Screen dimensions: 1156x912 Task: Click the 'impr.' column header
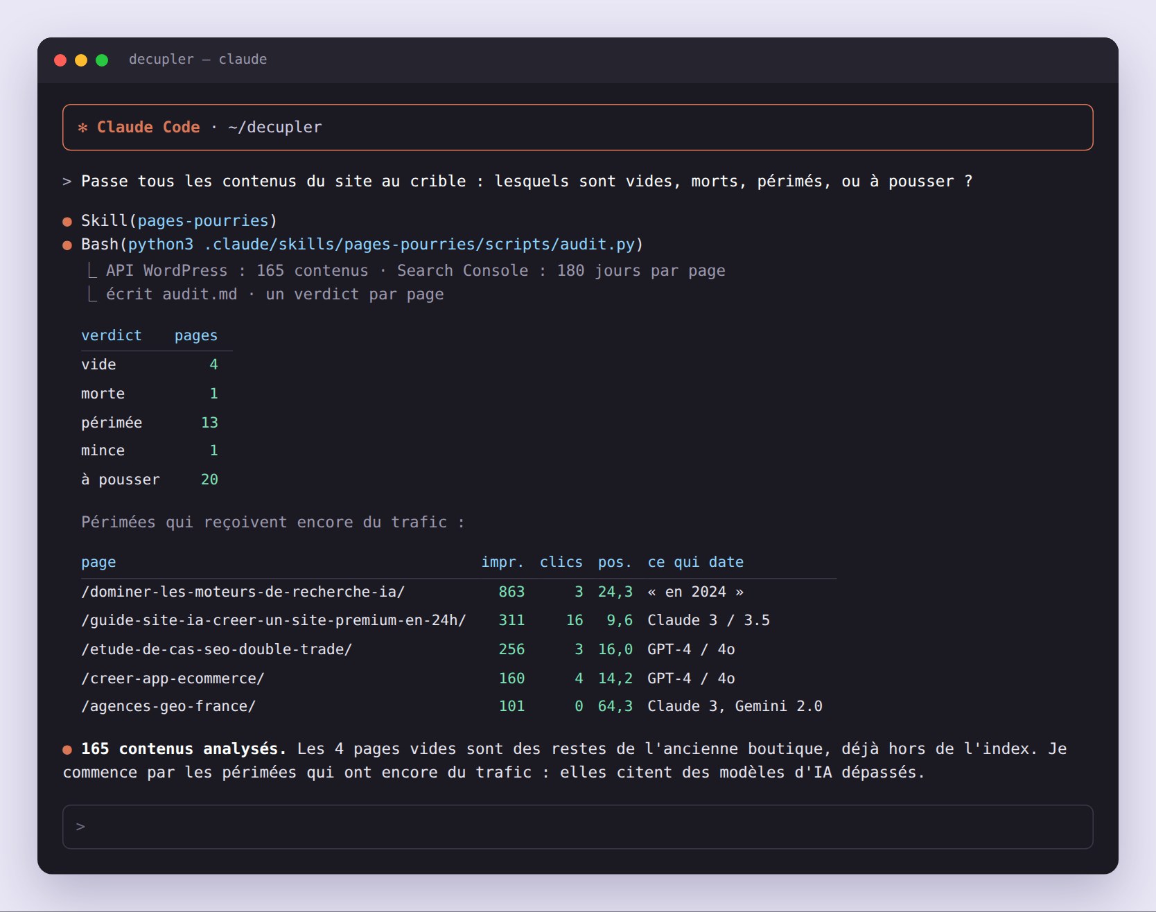coord(502,563)
